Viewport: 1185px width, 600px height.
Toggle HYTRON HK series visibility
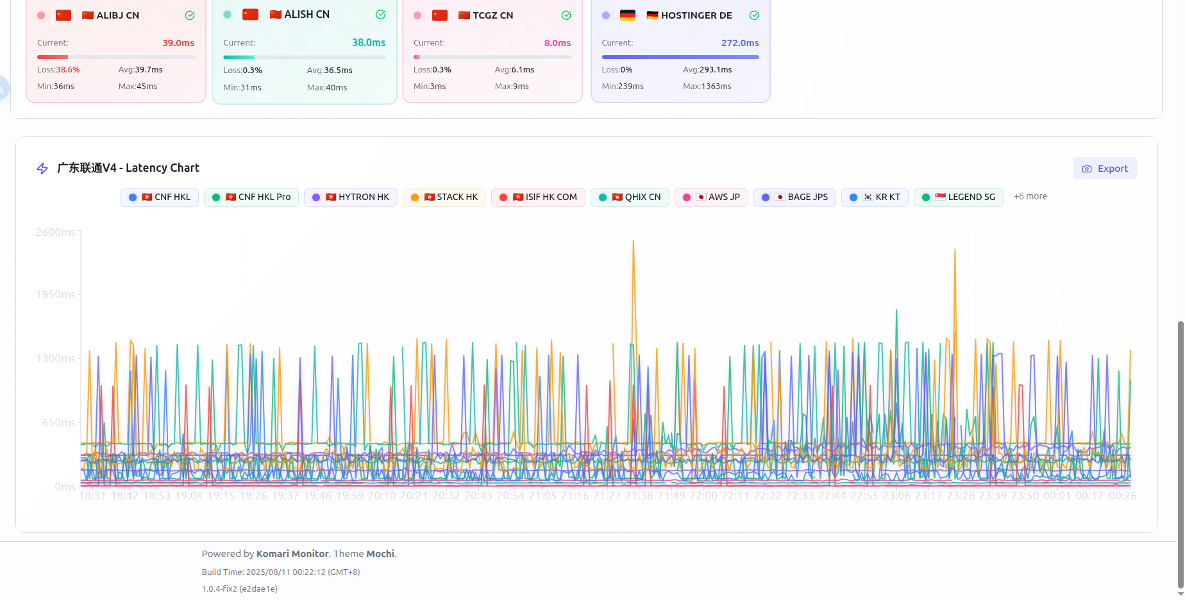point(351,197)
